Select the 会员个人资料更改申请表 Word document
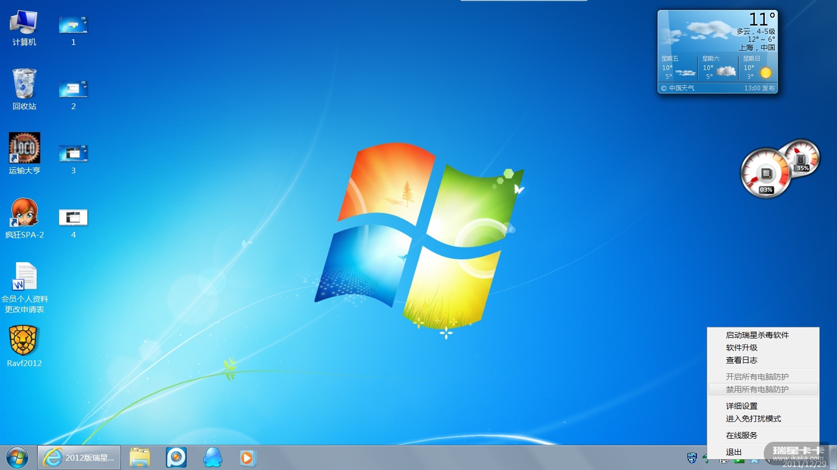 pyautogui.click(x=24, y=287)
